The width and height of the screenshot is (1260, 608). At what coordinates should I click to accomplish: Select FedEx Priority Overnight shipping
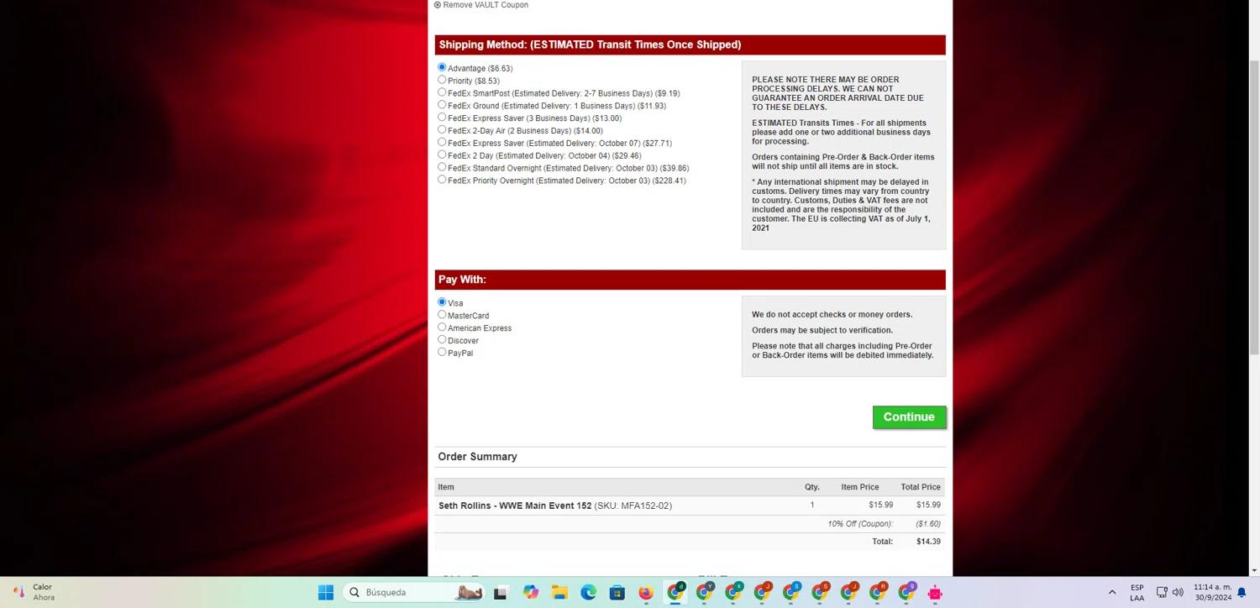click(442, 180)
